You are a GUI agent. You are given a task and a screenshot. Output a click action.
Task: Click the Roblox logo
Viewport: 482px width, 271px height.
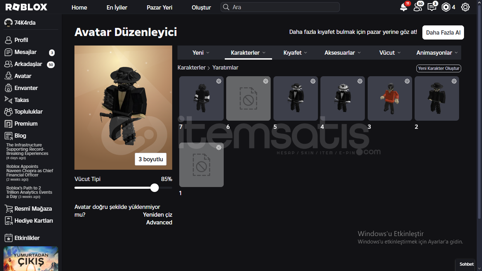coord(26,7)
